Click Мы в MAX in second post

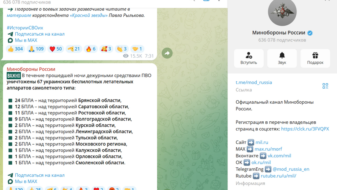[x=26, y=182]
